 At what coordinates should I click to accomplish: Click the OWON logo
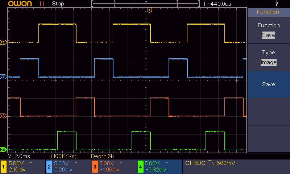pyautogui.click(x=20, y=4)
